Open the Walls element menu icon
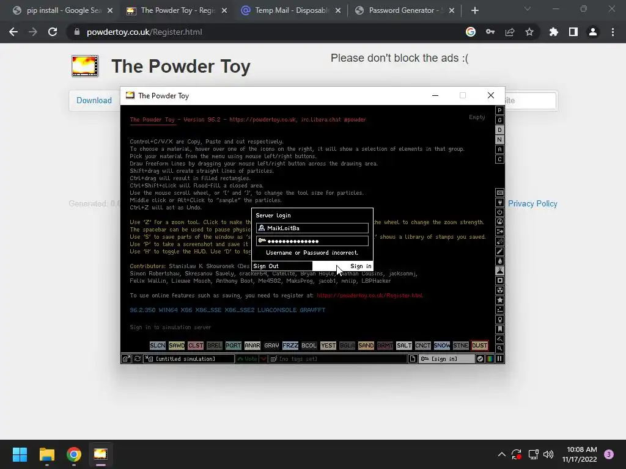 pos(499,192)
